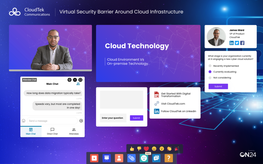Switch to the Direct Chat tab

52,132
